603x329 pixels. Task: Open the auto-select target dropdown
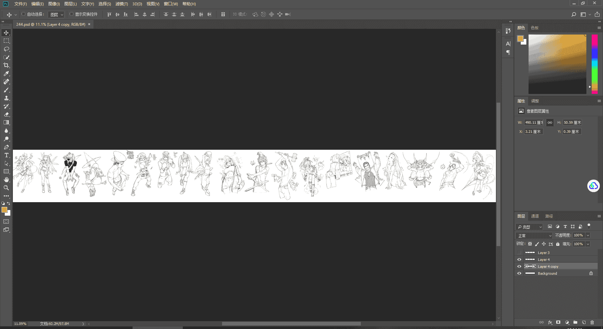[57, 14]
